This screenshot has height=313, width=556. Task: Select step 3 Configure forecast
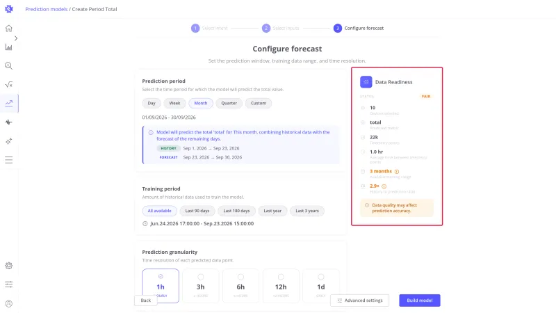pyautogui.click(x=359, y=28)
